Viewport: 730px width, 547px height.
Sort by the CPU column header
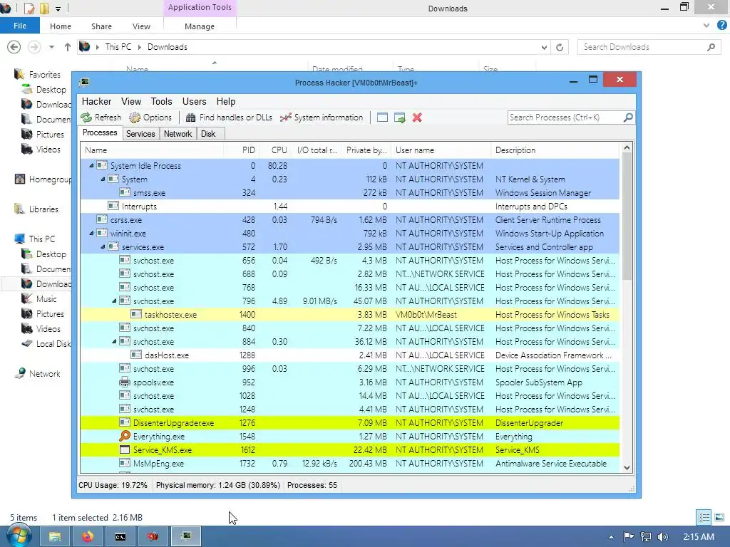[x=274, y=150]
